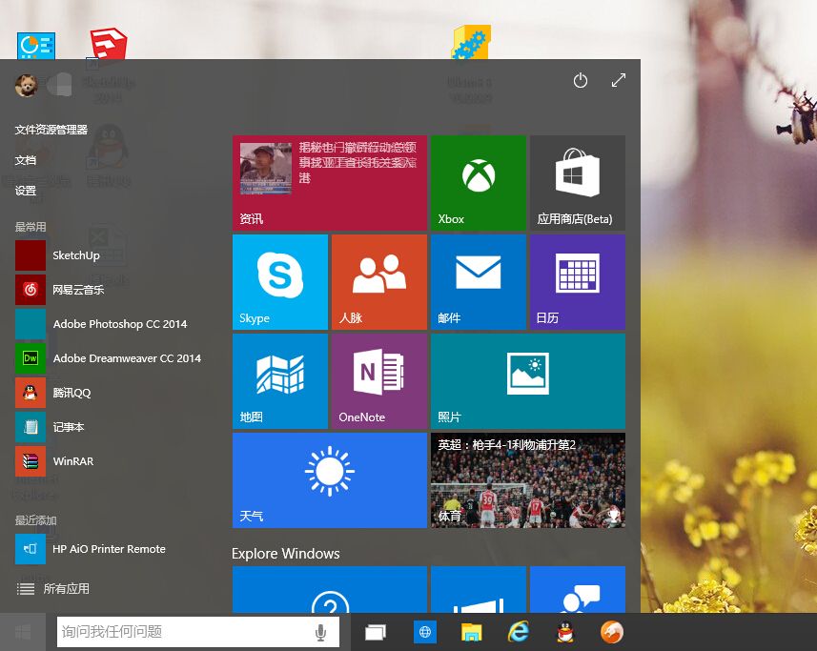The image size is (817, 651).
Task: Click the 最近添加 section label
Action: click(x=35, y=520)
